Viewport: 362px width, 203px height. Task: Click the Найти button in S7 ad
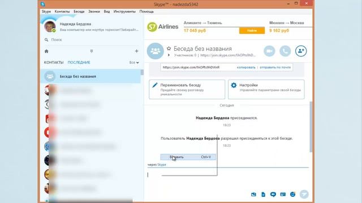[x=252, y=30]
